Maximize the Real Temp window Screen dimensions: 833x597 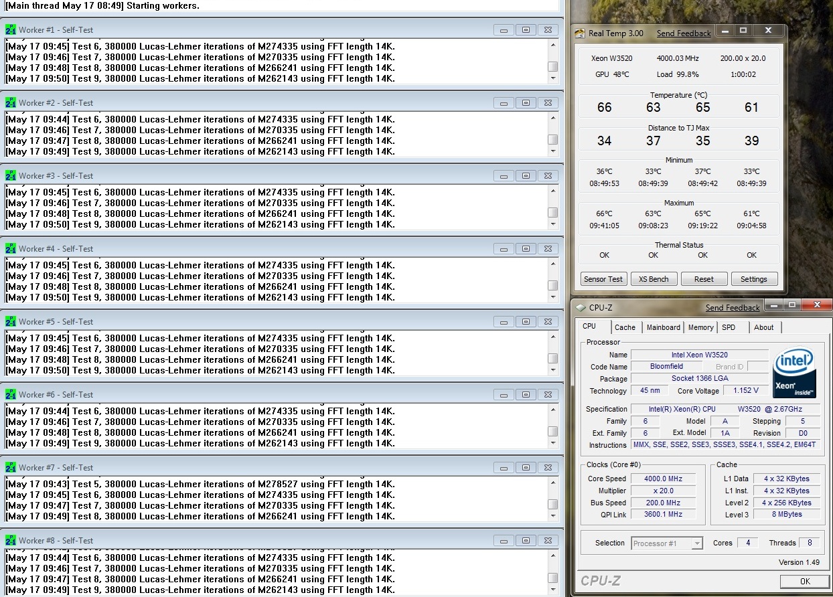pyautogui.click(x=743, y=31)
